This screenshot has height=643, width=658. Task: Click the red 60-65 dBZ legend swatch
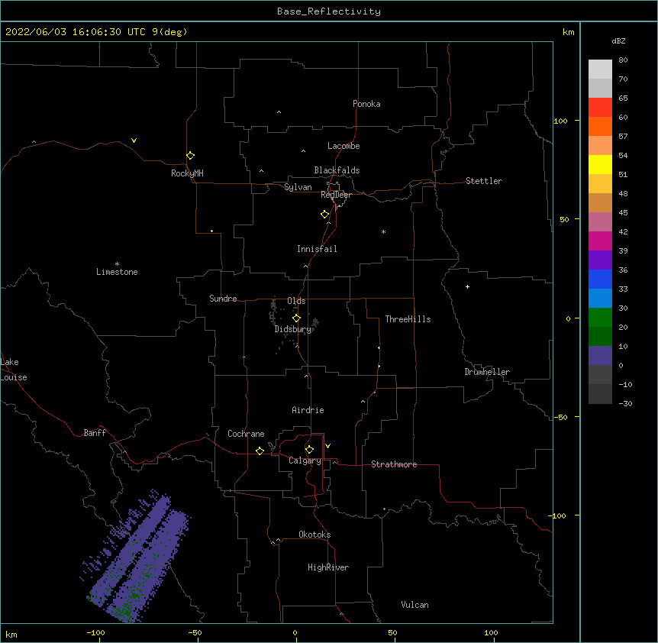tap(600, 107)
